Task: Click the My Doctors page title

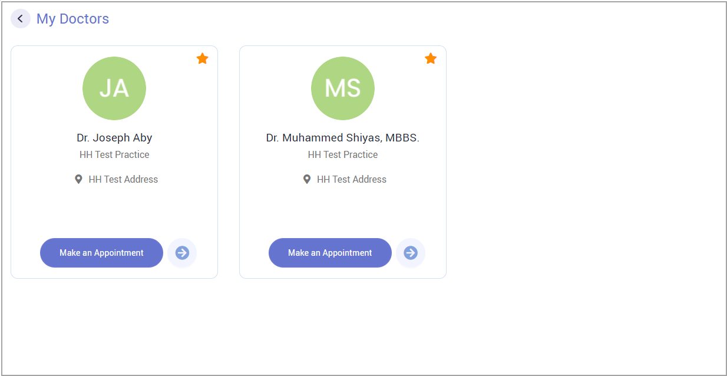Action: click(x=72, y=19)
